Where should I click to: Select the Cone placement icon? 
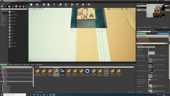10,37
